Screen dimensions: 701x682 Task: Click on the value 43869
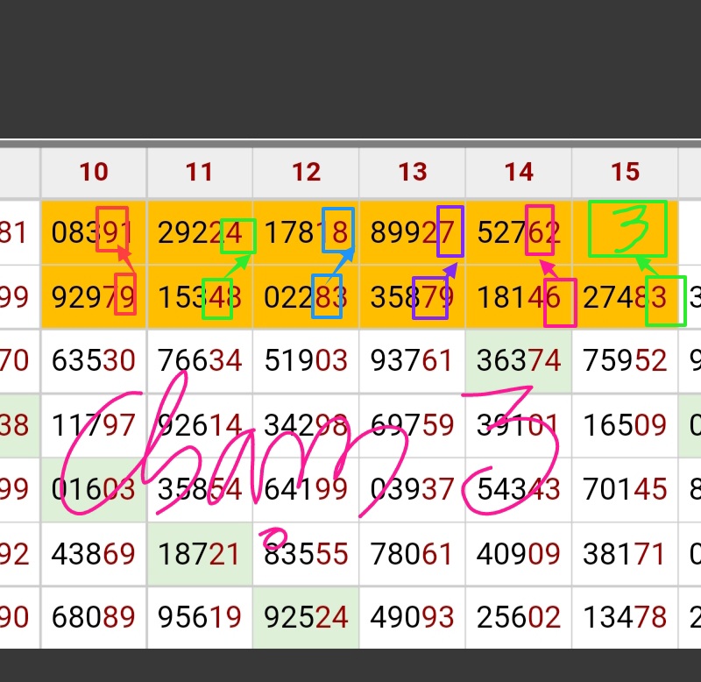tap(94, 554)
